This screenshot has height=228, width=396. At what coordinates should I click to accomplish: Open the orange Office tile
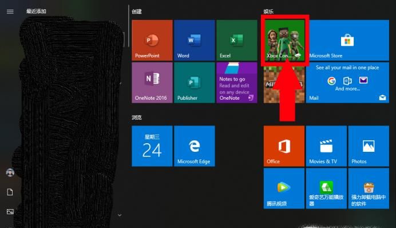[x=284, y=146]
